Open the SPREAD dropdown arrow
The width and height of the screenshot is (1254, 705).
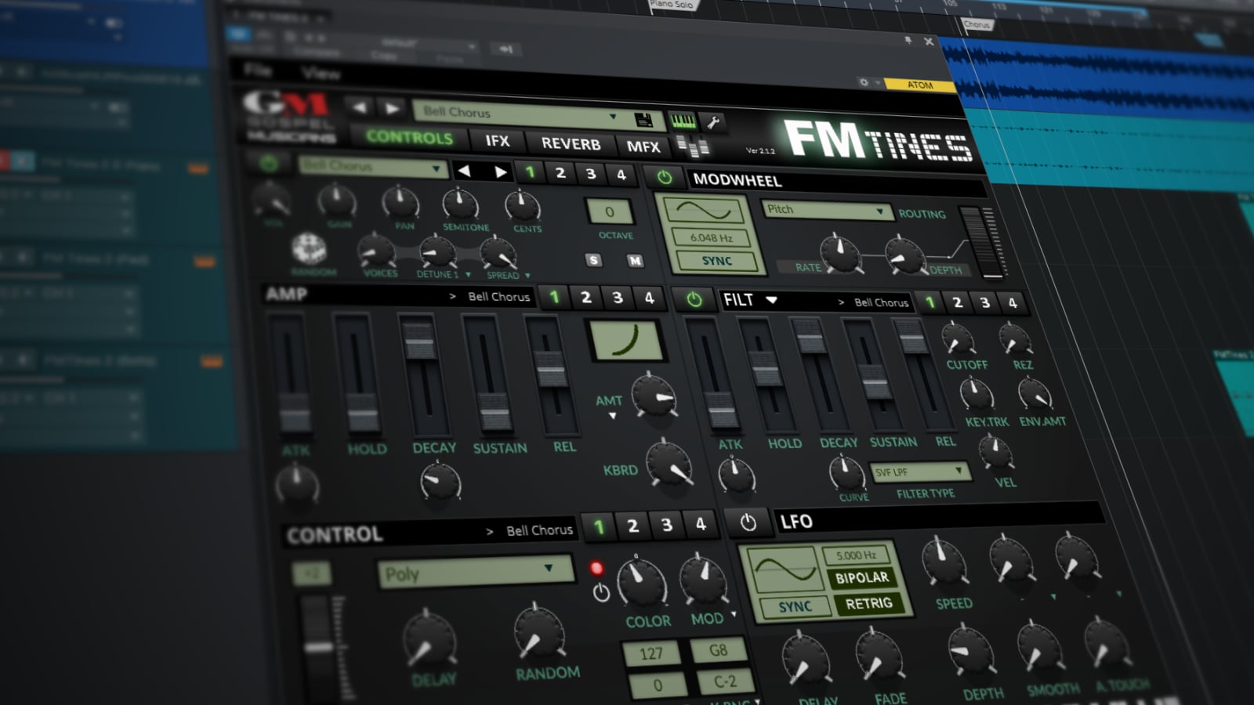tap(527, 276)
